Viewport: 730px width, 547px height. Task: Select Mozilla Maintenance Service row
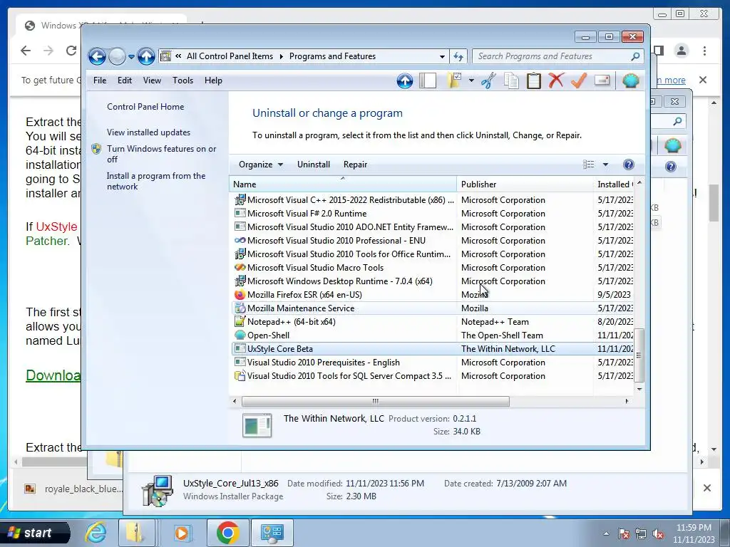tap(433, 308)
